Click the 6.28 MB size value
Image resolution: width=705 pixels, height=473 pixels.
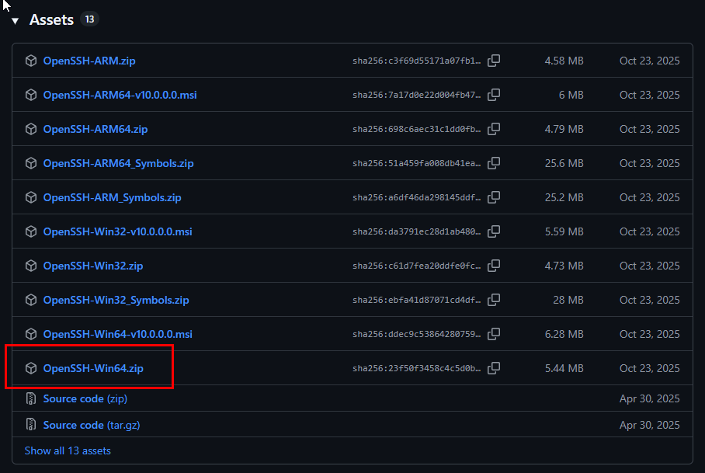(x=564, y=334)
